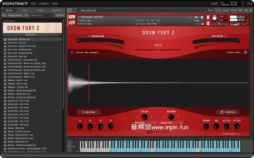
Task: Open the 8th Delay type dropdown
Action: click(145, 123)
